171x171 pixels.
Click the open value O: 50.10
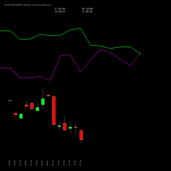pyautogui.click(x=60, y=12)
